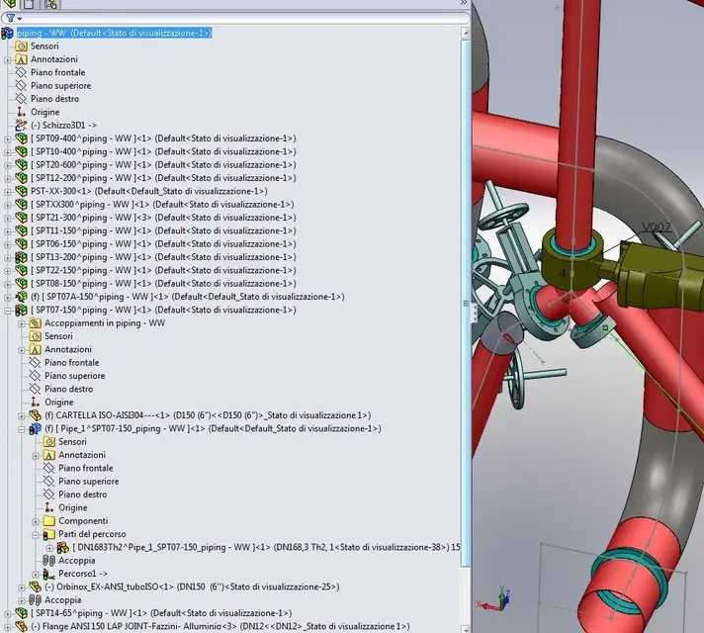
Task: Click the Accoppiamenti in piping mates icon
Action: click(x=35, y=323)
